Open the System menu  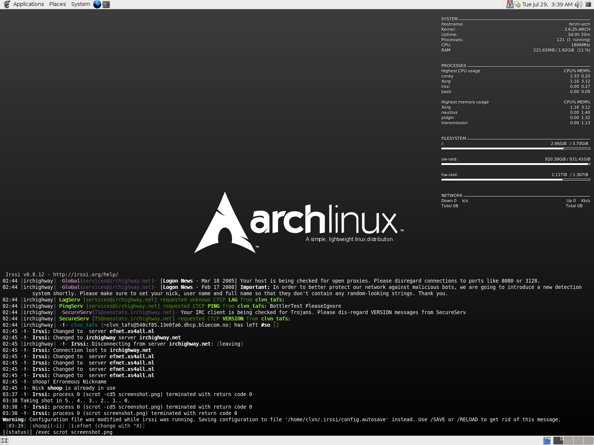tap(81, 4)
